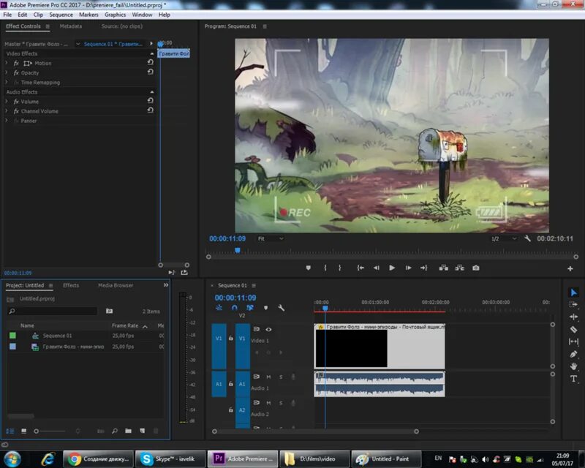The image size is (585, 468).
Task: Collapse the Video Effects section
Action: 152,53
